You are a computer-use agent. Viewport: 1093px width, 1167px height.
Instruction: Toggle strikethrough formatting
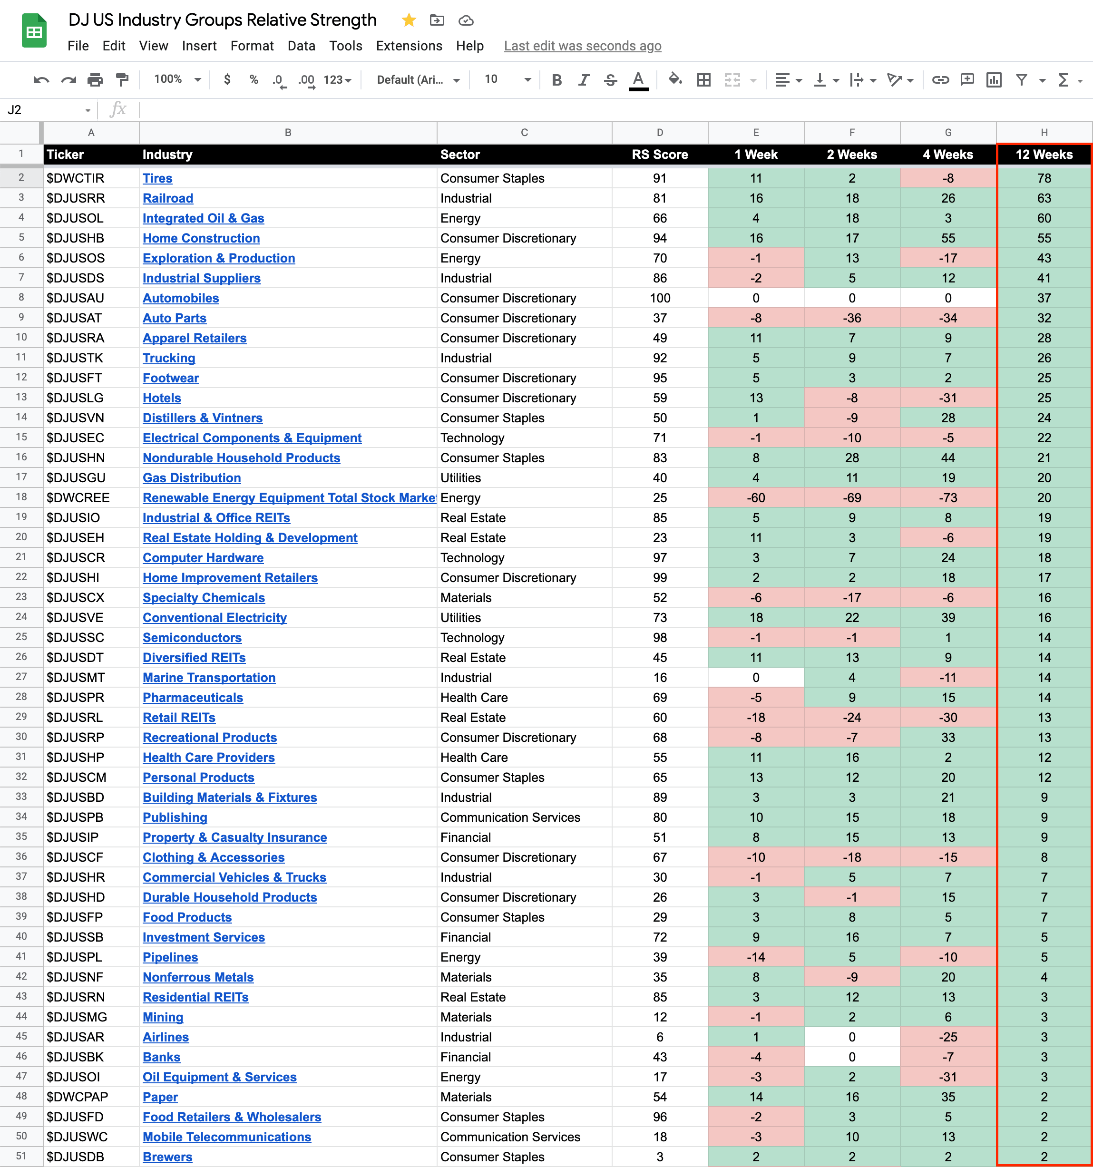coord(611,80)
